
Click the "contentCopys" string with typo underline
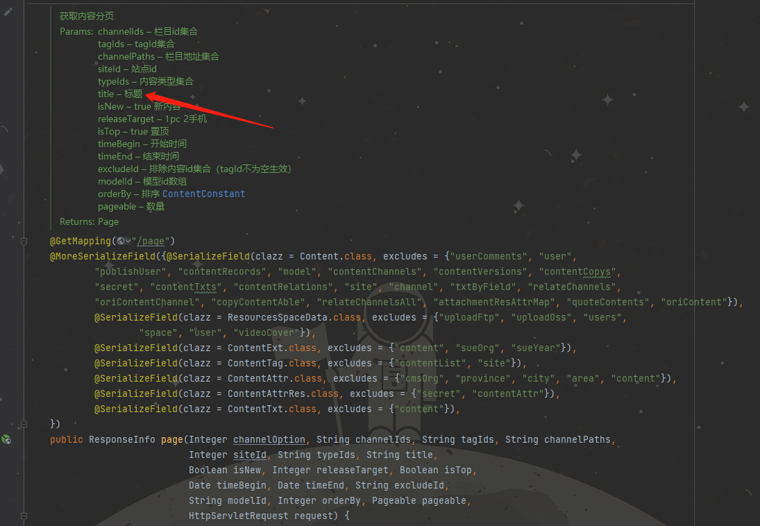tap(577, 271)
